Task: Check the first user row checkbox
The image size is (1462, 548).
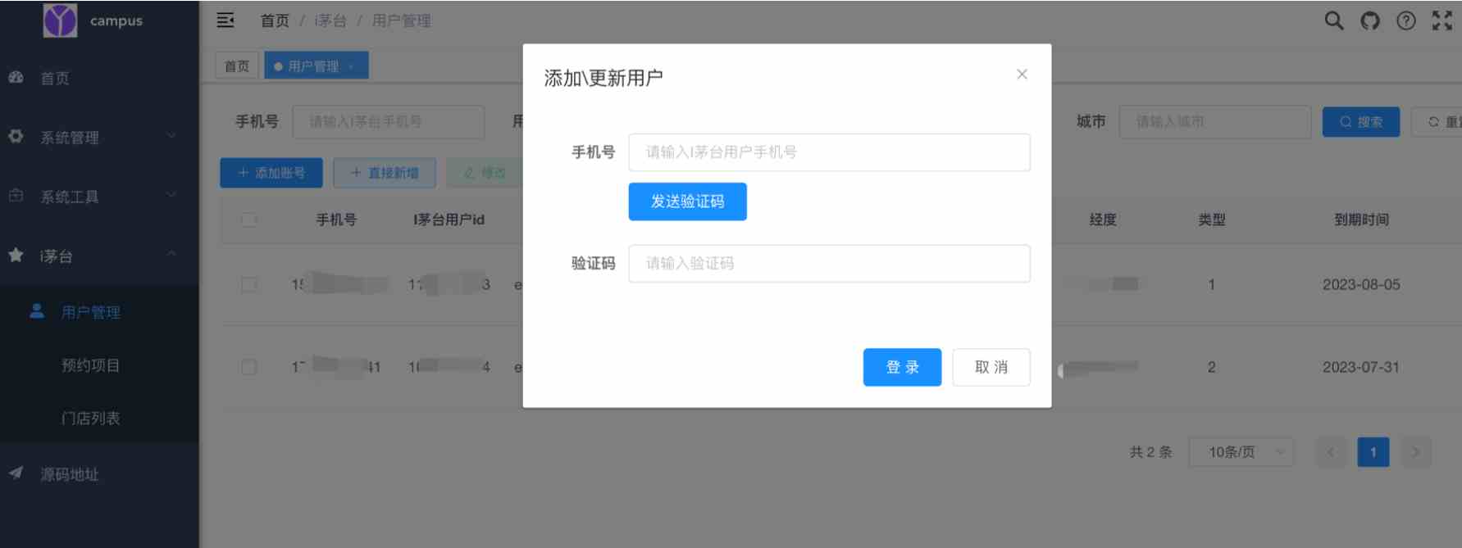Action: [249, 285]
